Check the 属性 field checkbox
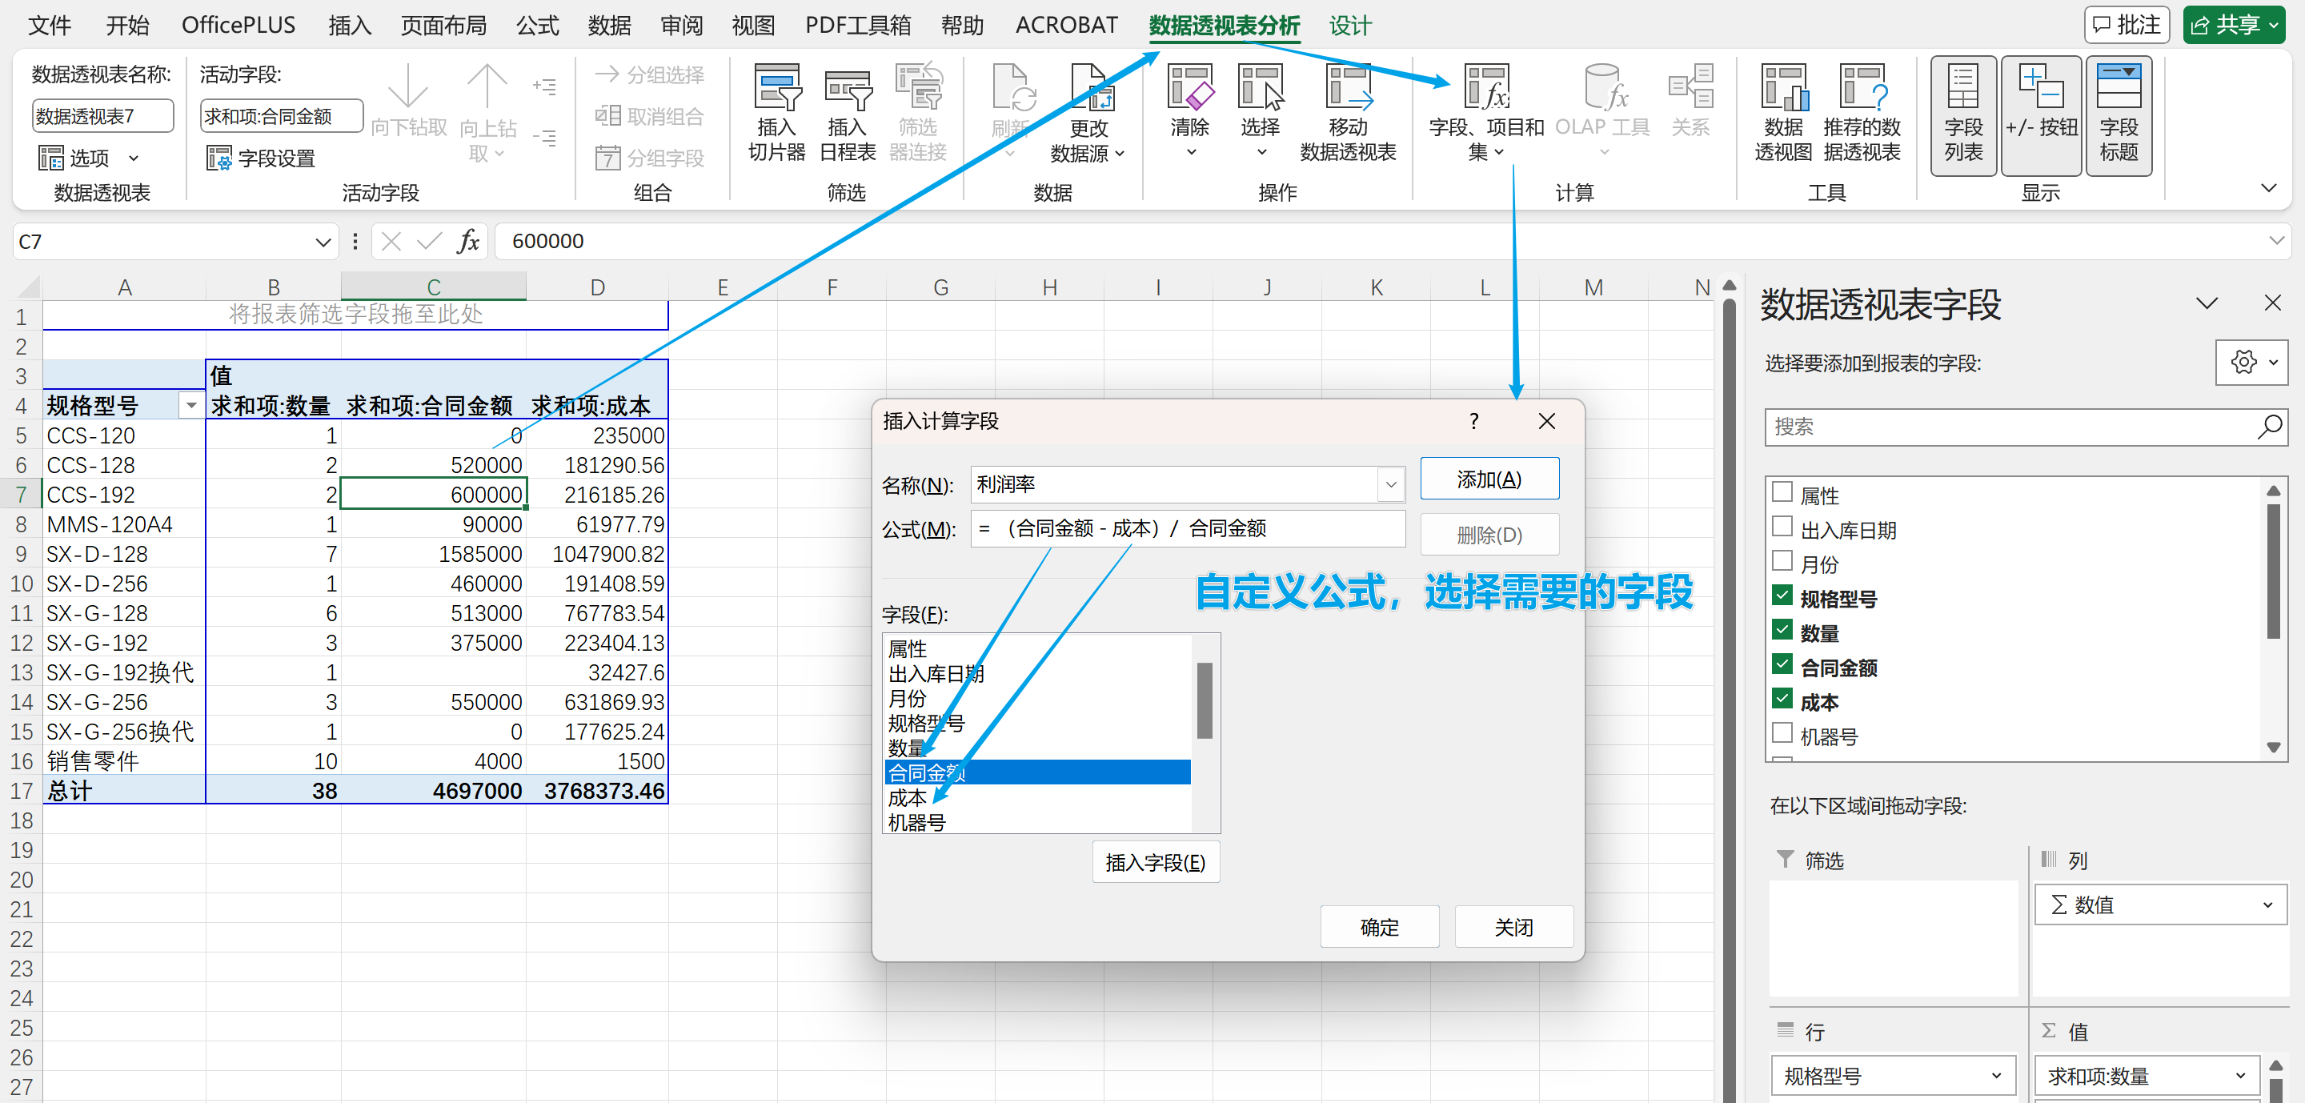Screen dimensions: 2305x1103 1782,492
